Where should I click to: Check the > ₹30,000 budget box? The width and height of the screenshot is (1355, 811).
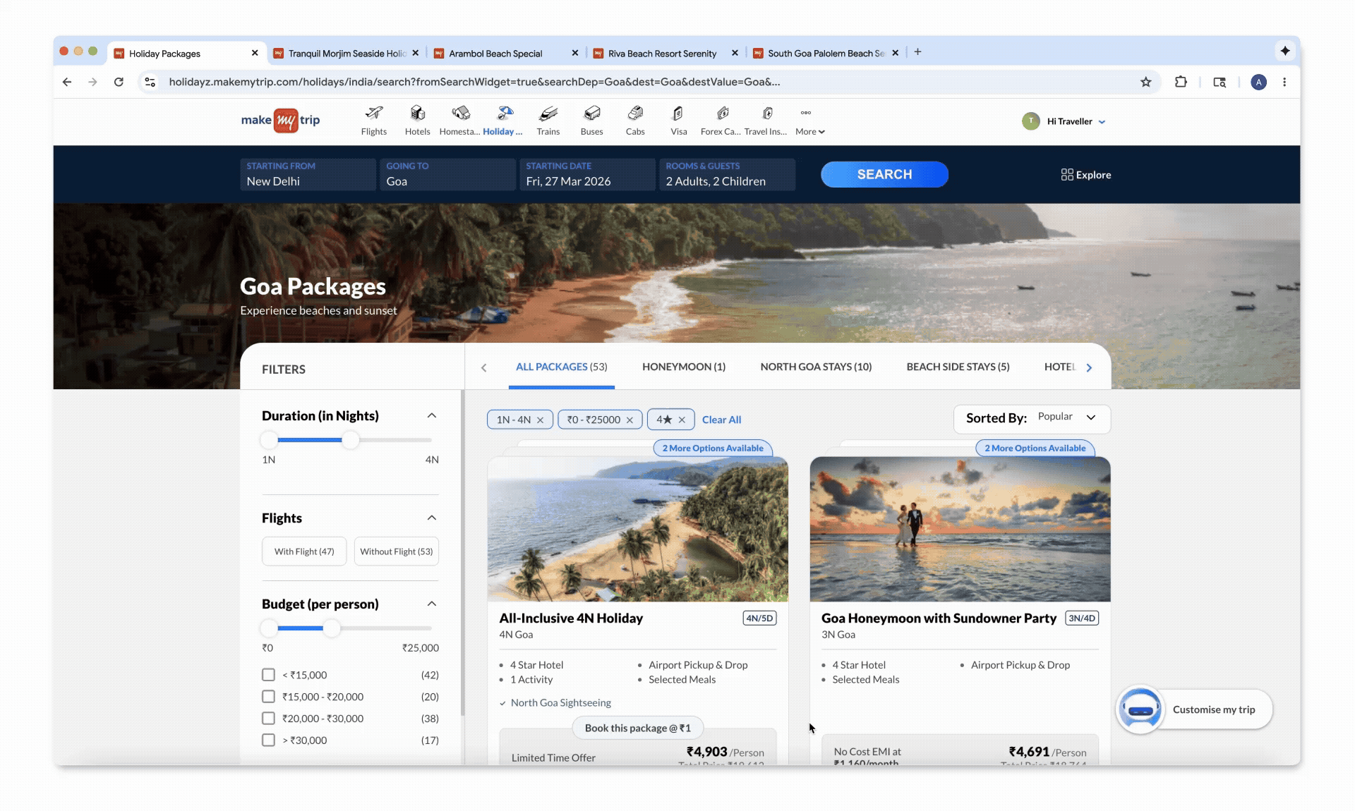coord(268,740)
